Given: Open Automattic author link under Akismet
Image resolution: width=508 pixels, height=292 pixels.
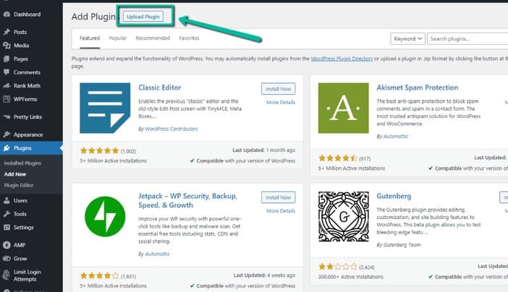Looking at the screenshot, I should (396, 137).
